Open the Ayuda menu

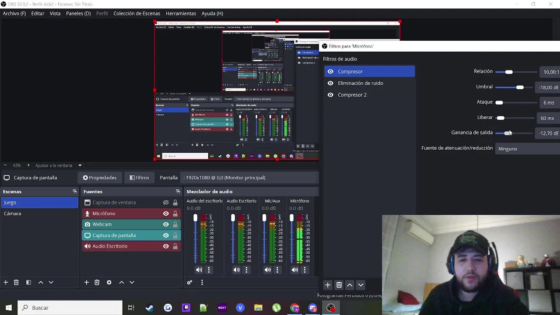(212, 14)
